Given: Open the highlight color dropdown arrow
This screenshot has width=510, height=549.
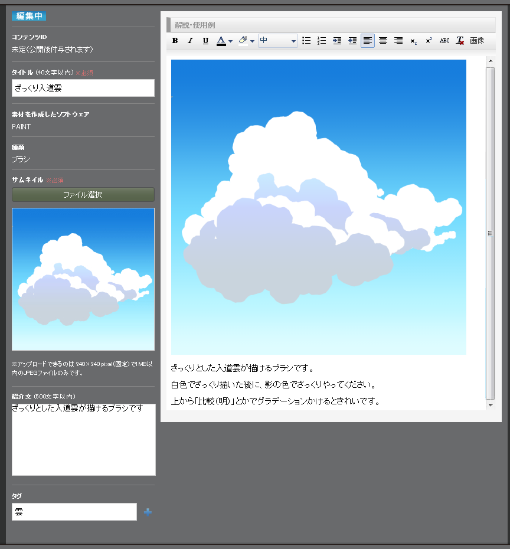Looking at the screenshot, I should (253, 41).
